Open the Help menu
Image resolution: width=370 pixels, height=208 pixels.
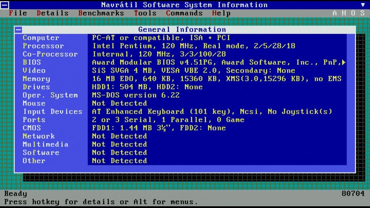pos(221,13)
